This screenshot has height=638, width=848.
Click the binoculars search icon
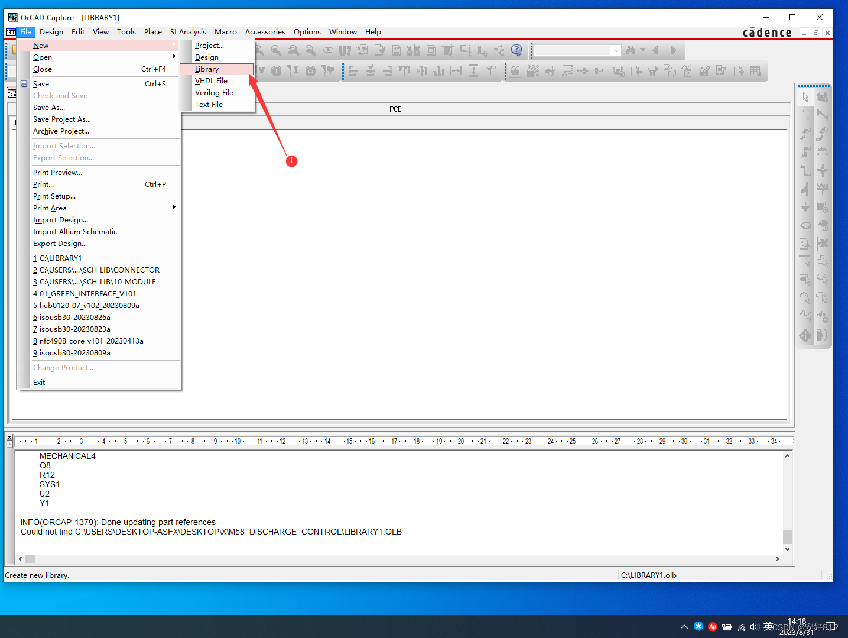pos(631,51)
